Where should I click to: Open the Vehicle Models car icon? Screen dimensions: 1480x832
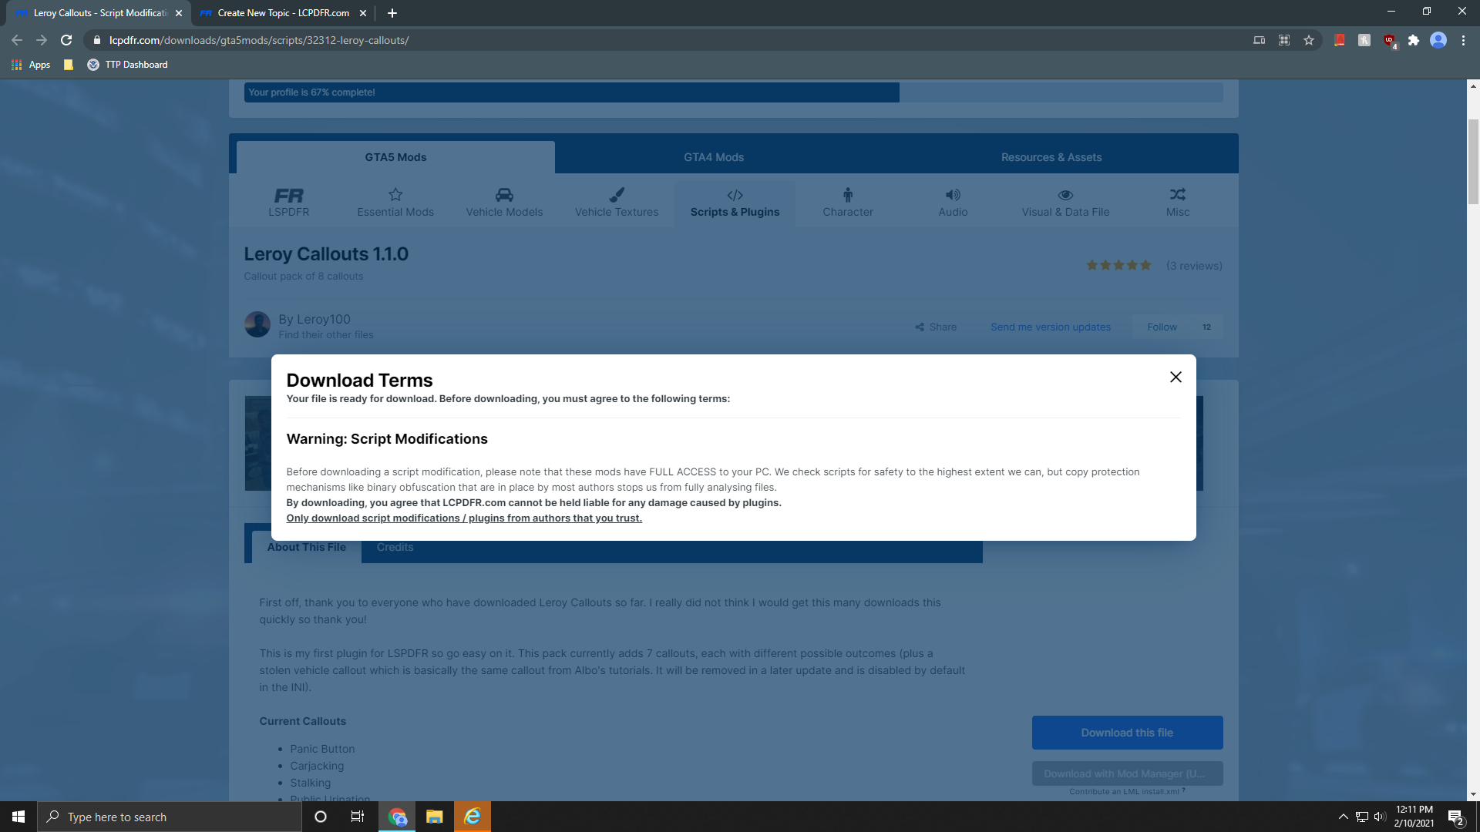click(504, 195)
